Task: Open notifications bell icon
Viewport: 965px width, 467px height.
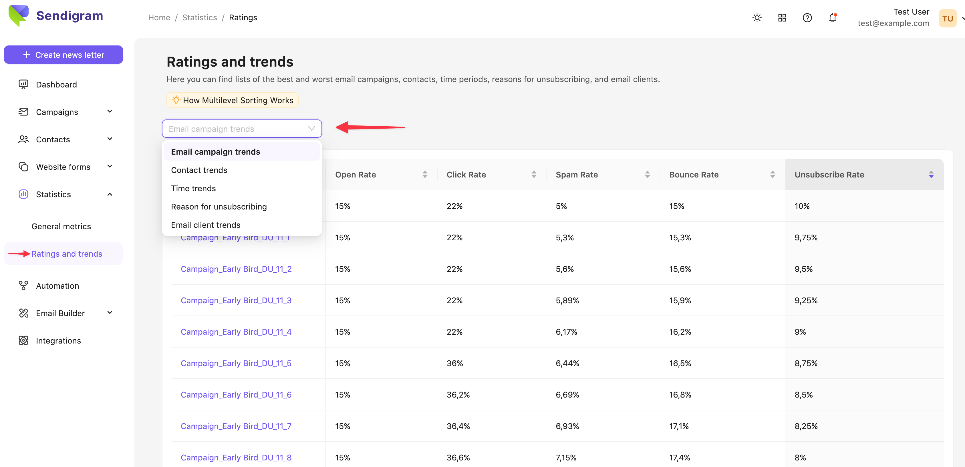Action: click(832, 18)
